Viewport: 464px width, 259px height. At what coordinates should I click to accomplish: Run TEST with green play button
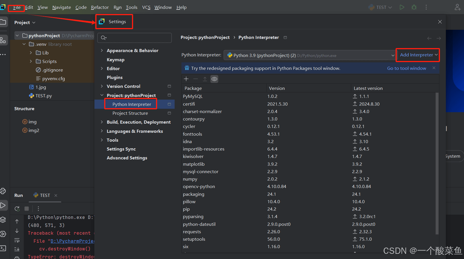coord(402,7)
